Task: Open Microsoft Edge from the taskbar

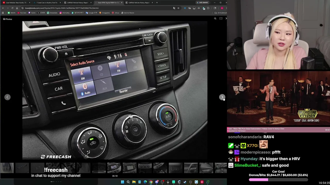Action: 145,182
